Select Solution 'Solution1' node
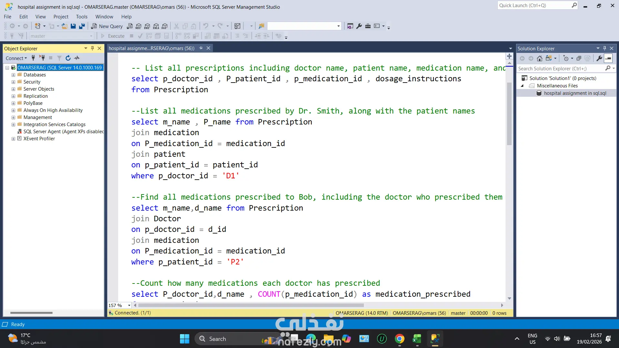Image resolution: width=619 pixels, height=348 pixels. pyautogui.click(x=563, y=78)
